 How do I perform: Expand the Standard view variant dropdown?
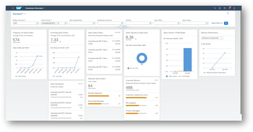tap(25, 13)
